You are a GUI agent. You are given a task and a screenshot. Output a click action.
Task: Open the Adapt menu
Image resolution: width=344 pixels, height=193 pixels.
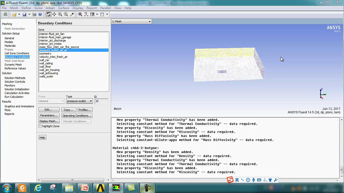(x=50, y=8)
